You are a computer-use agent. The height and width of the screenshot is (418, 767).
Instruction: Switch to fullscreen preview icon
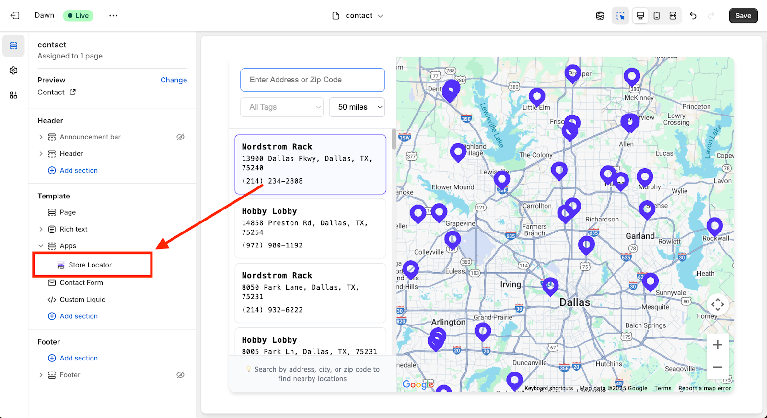tap(673, 16)
